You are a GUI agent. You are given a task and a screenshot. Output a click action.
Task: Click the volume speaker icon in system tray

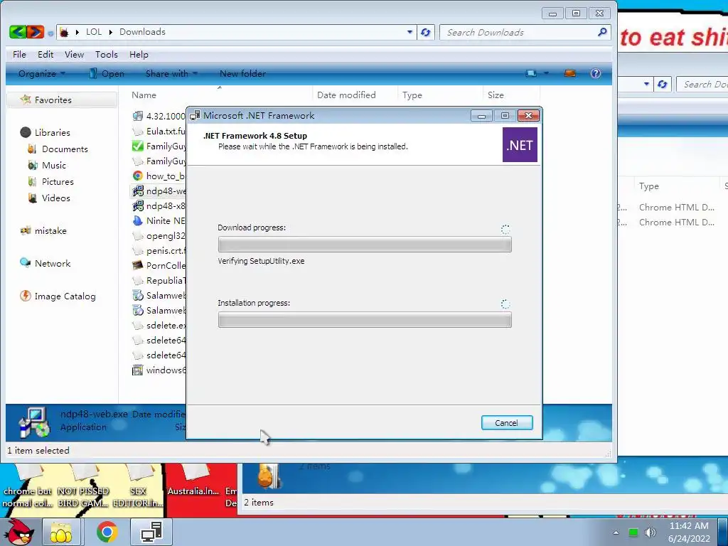click(x=650, y=532)
